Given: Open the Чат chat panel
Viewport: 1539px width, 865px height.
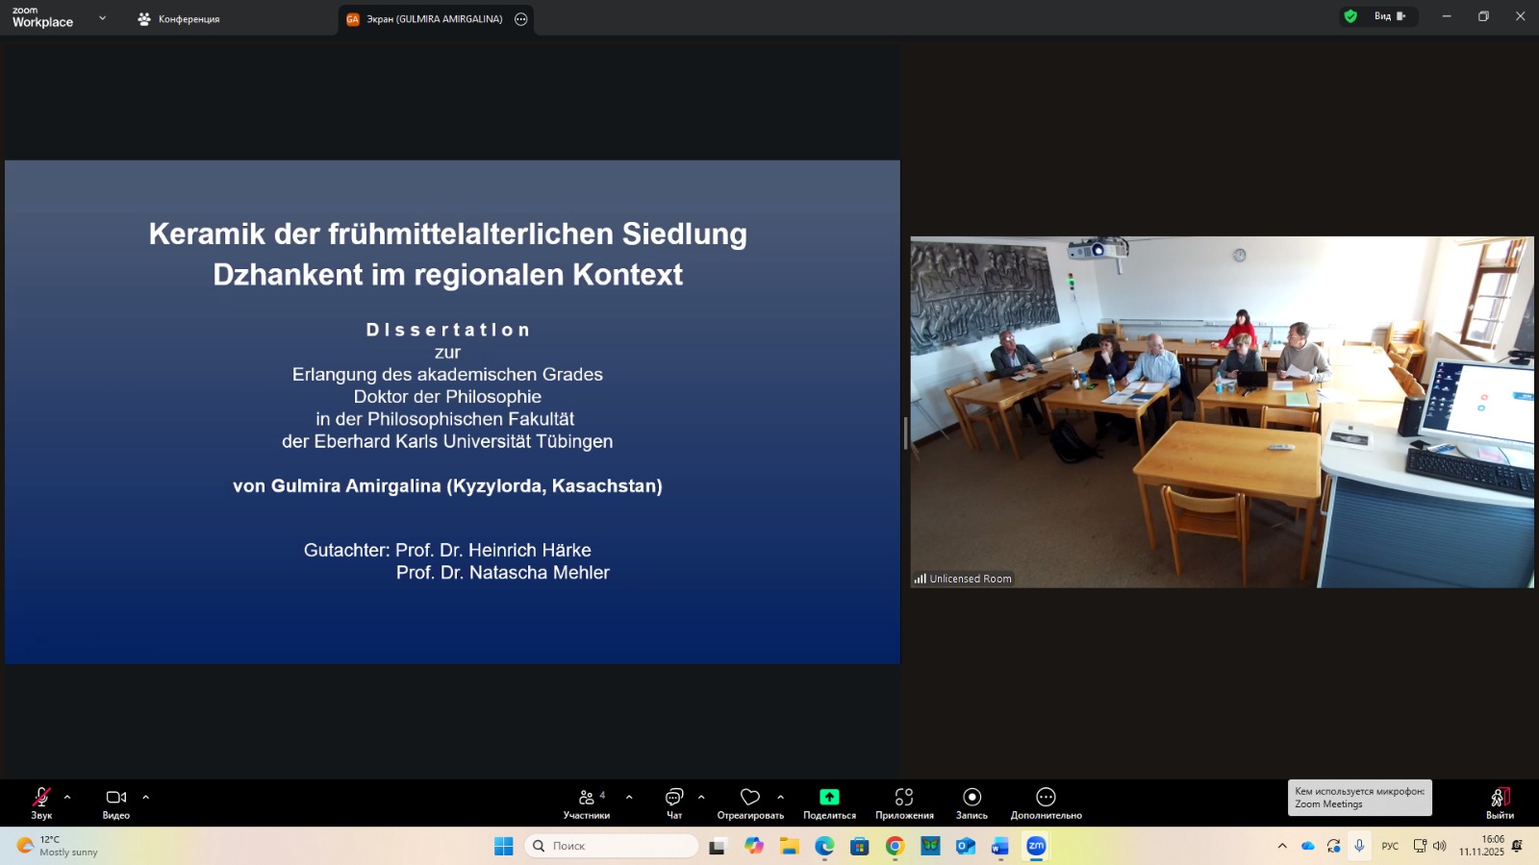Looking at the screenshot, I should 674,801.
